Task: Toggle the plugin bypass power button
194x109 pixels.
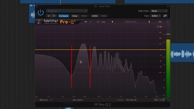Action: pyautogui.click(x=41, y=12)
